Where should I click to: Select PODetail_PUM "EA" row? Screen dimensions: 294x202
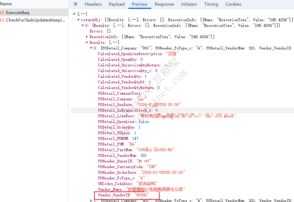[117, 144]
